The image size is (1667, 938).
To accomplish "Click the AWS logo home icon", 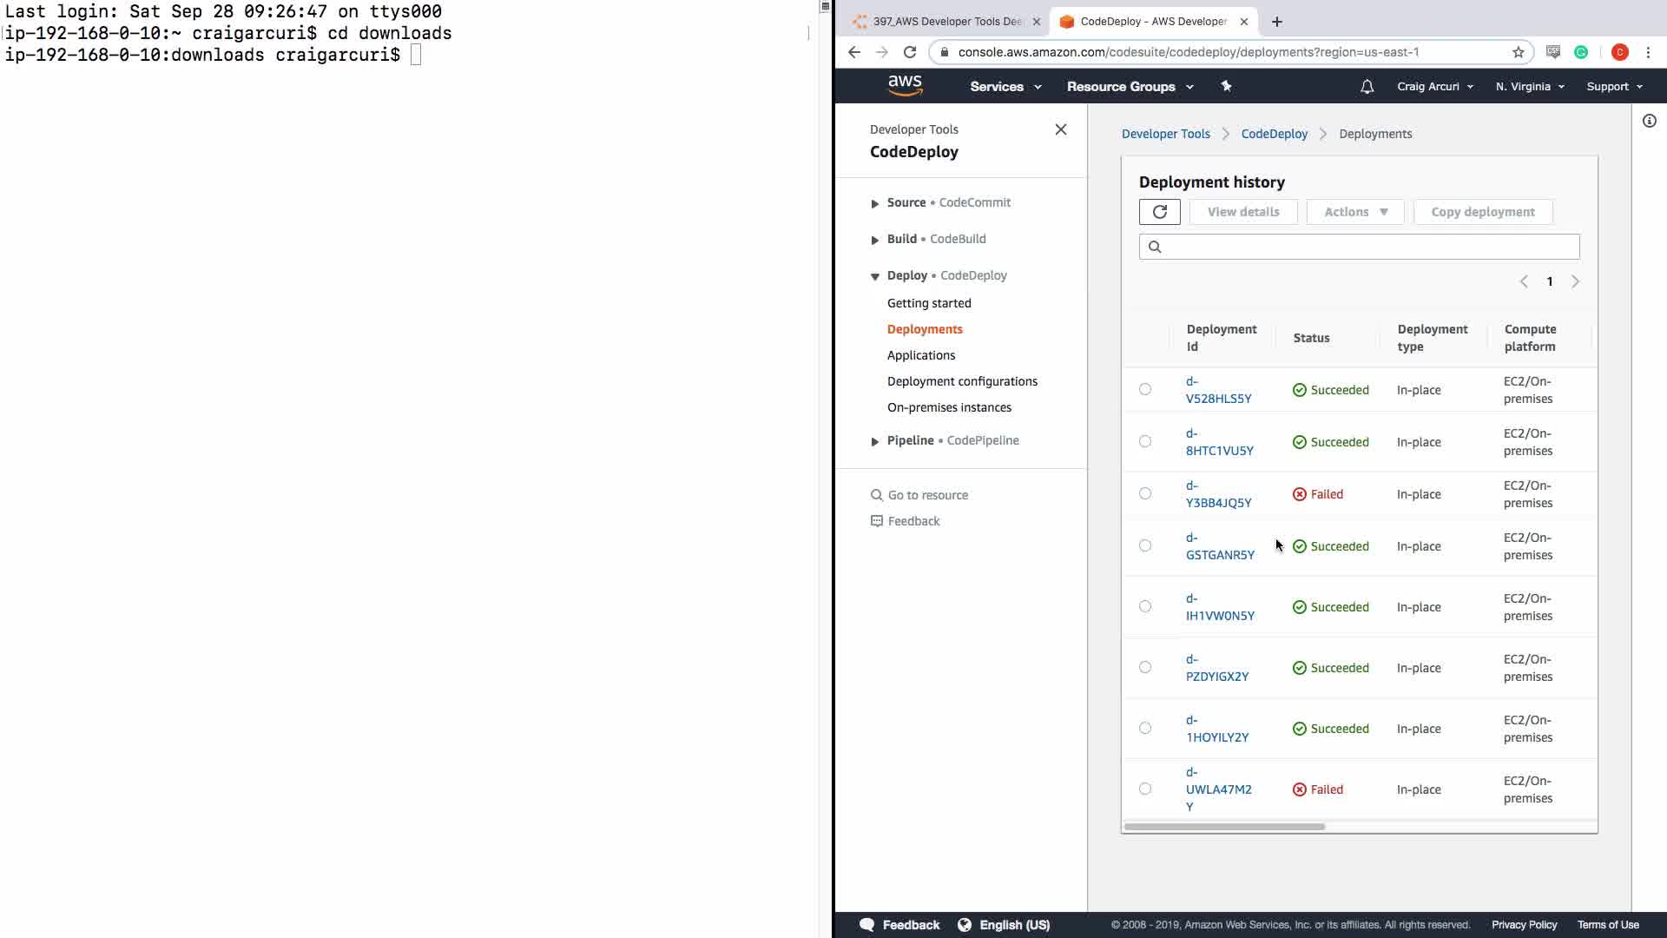I will pyautogui.click(x=905, y=85).
